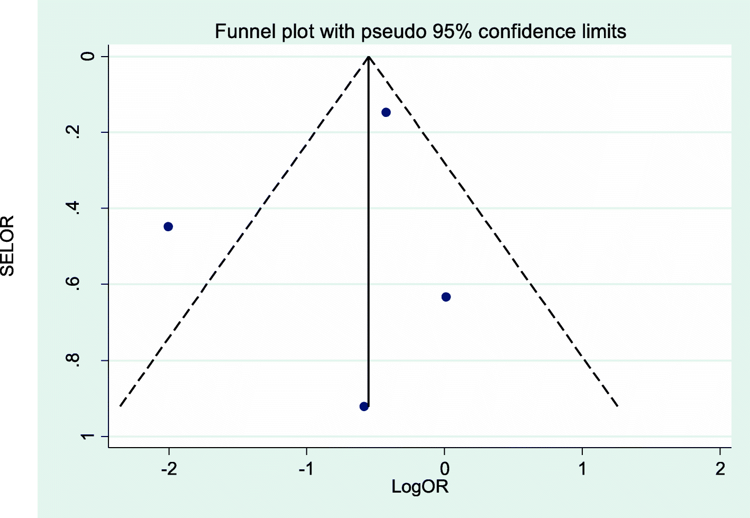Click the y-axis tick label .4
This screenshot has height=518, width=750.
point(76,208)
